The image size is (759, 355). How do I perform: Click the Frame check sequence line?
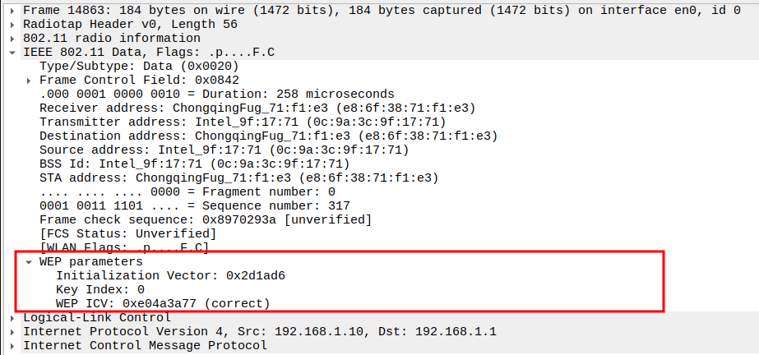coord(205,219)
